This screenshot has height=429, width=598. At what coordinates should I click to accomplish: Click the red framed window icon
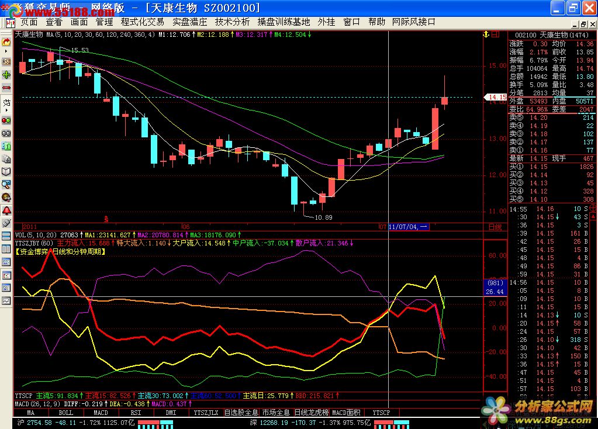[x=6, y=275]
